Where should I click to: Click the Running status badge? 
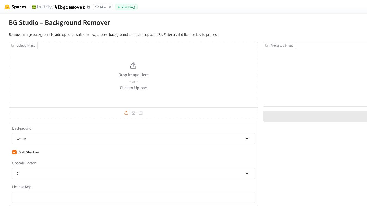[126, 7]
